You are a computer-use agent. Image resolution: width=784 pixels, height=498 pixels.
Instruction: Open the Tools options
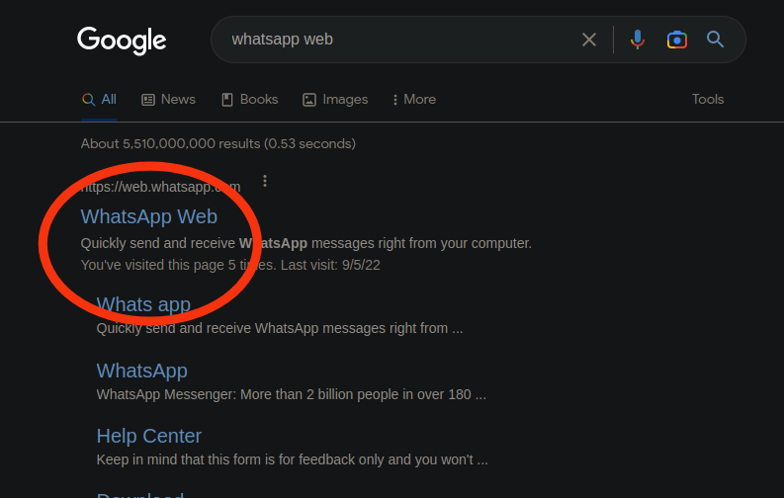pos(708,100)
